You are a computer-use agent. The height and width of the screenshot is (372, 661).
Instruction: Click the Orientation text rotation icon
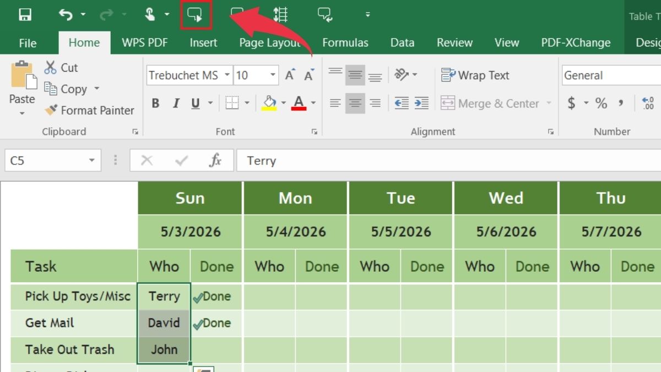click(x=402, y=75)
